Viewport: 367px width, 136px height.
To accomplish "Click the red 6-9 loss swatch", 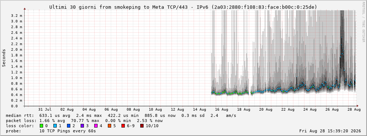I will coord(123,126).
